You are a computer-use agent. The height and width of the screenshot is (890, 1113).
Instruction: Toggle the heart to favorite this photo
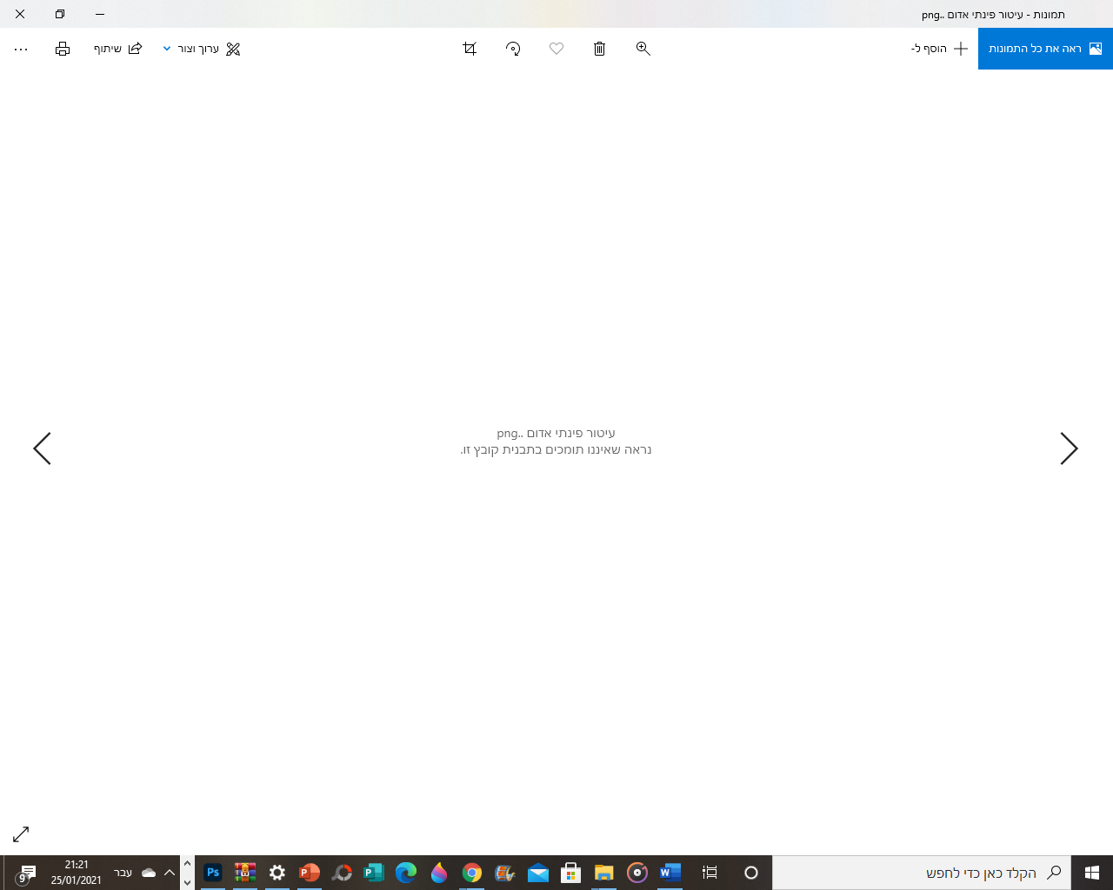[556, 49]
